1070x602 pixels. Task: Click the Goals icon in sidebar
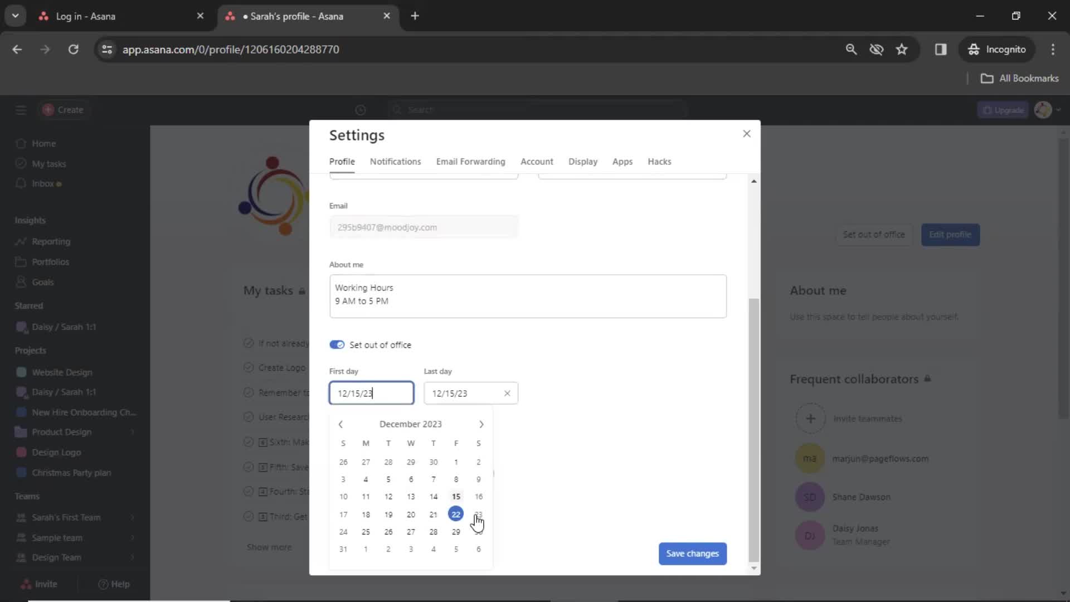(20, 281)
